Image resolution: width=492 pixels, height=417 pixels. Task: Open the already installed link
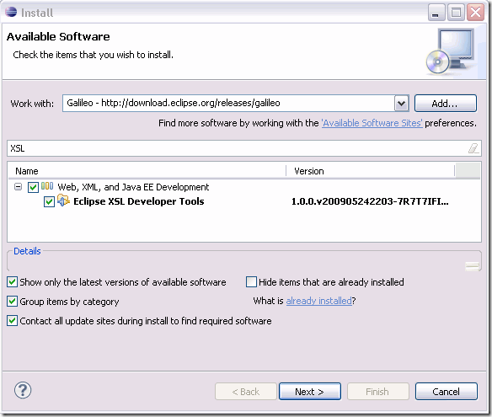(x=318, y=301)
